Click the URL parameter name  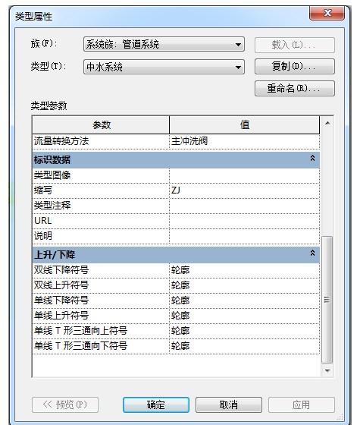pos(43,221)
